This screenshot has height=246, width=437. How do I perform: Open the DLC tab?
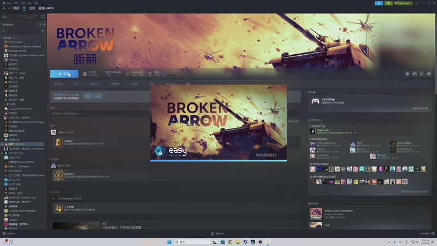[x=76, y=84]
